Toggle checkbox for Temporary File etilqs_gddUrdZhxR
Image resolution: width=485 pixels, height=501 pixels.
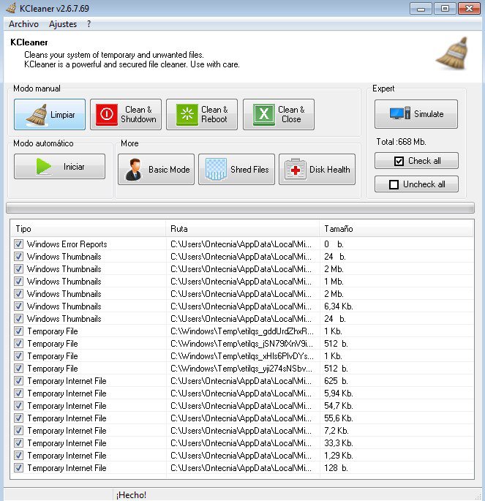[x=18, y=331]
